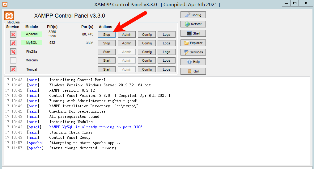This screenshot has width=314, height=169.
Task: Toggle the FileZilla service install checkbox
Action: (13, 52)
